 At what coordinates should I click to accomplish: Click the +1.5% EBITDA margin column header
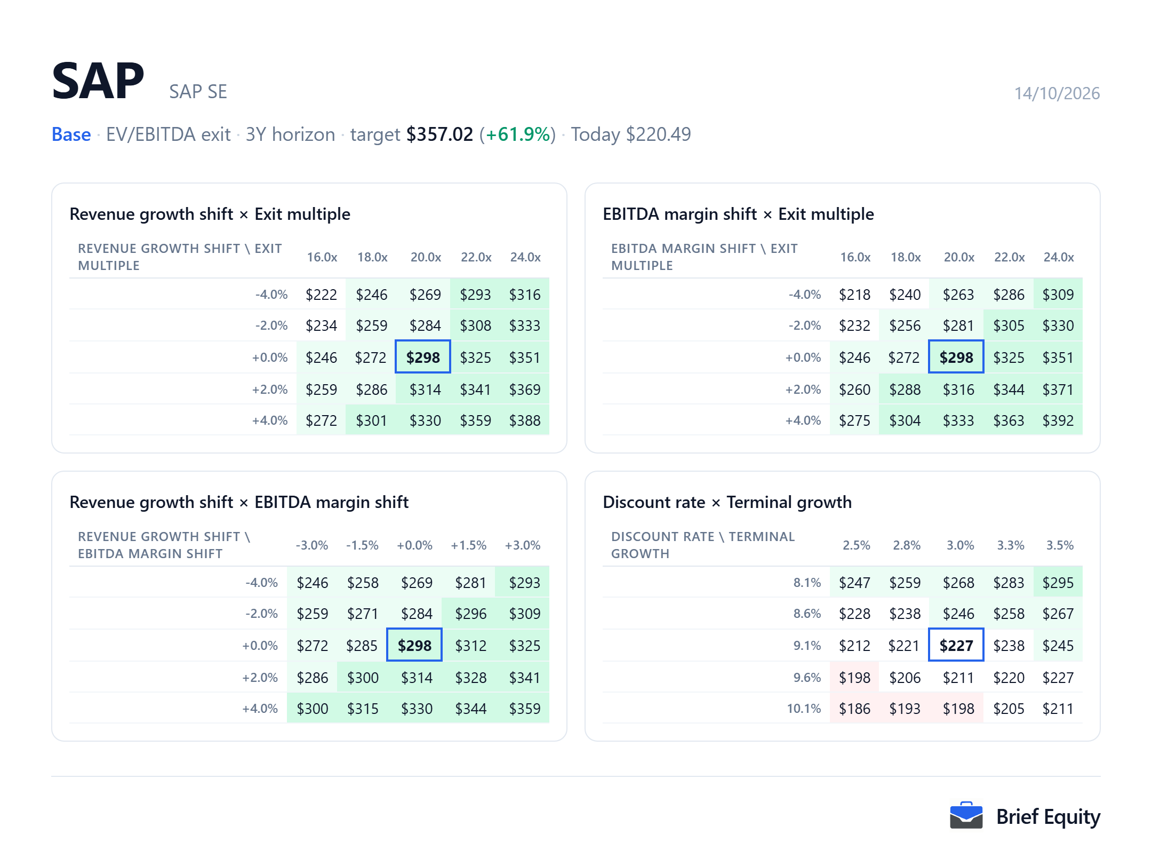point(468,545)
